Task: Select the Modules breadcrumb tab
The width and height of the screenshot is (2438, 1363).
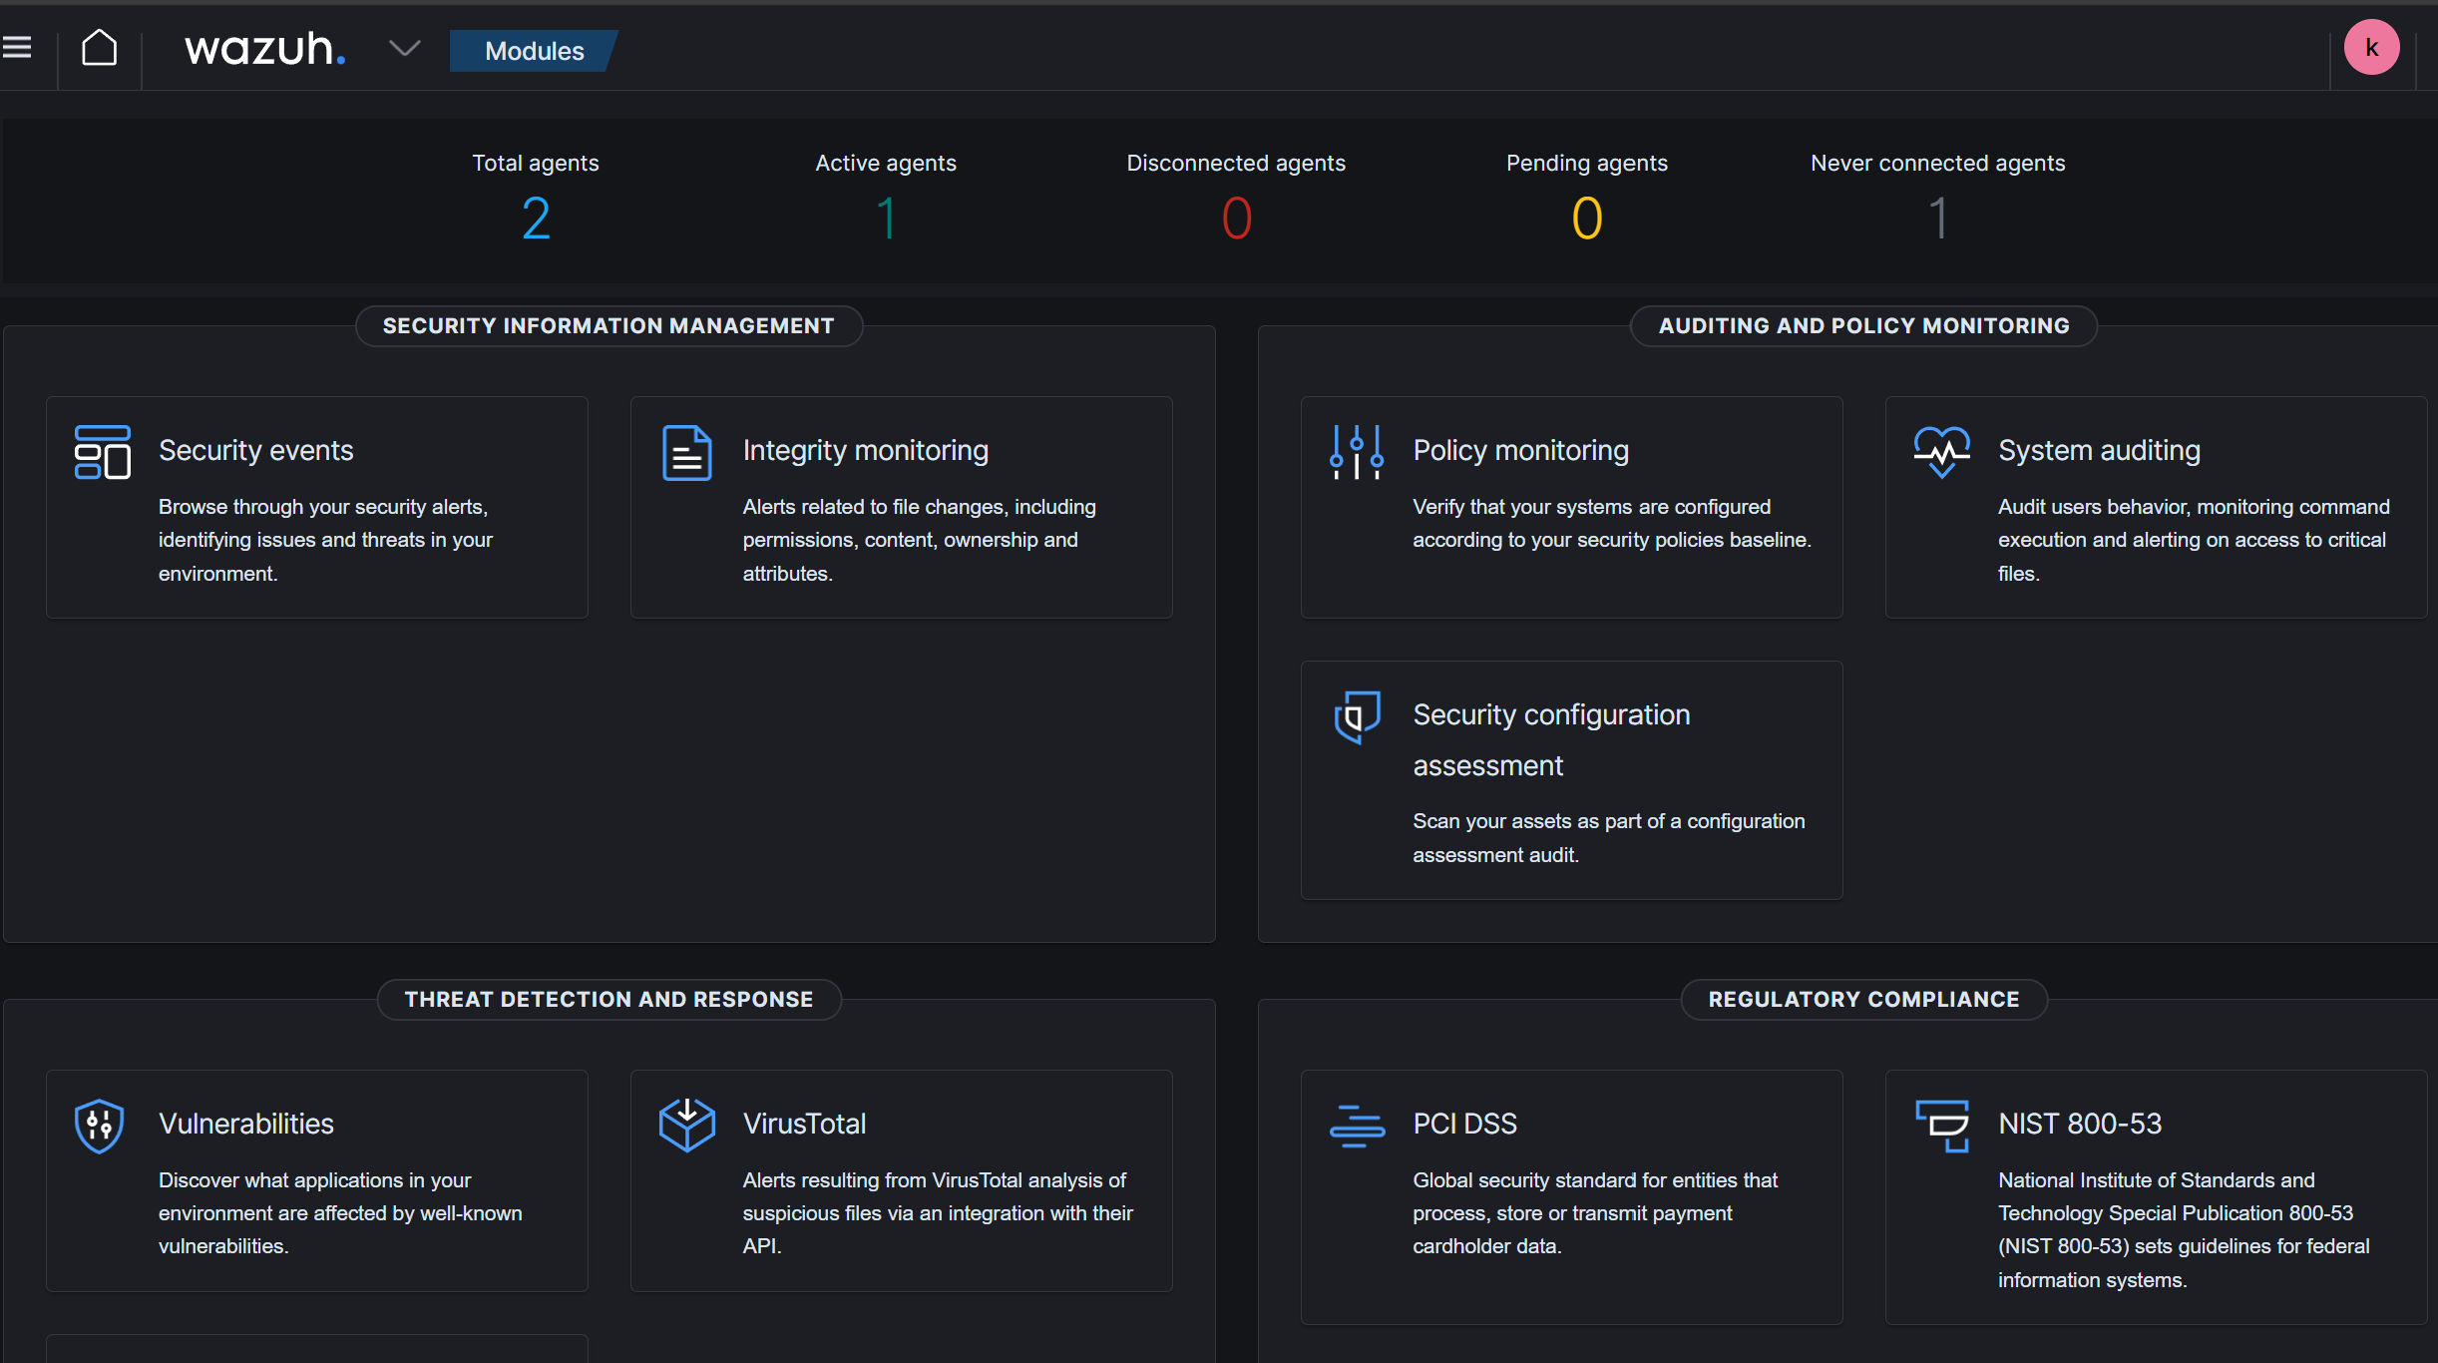Action: 534,51
